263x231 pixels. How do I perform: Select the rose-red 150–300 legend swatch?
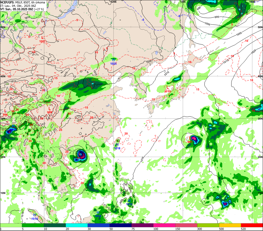(186, 225)
